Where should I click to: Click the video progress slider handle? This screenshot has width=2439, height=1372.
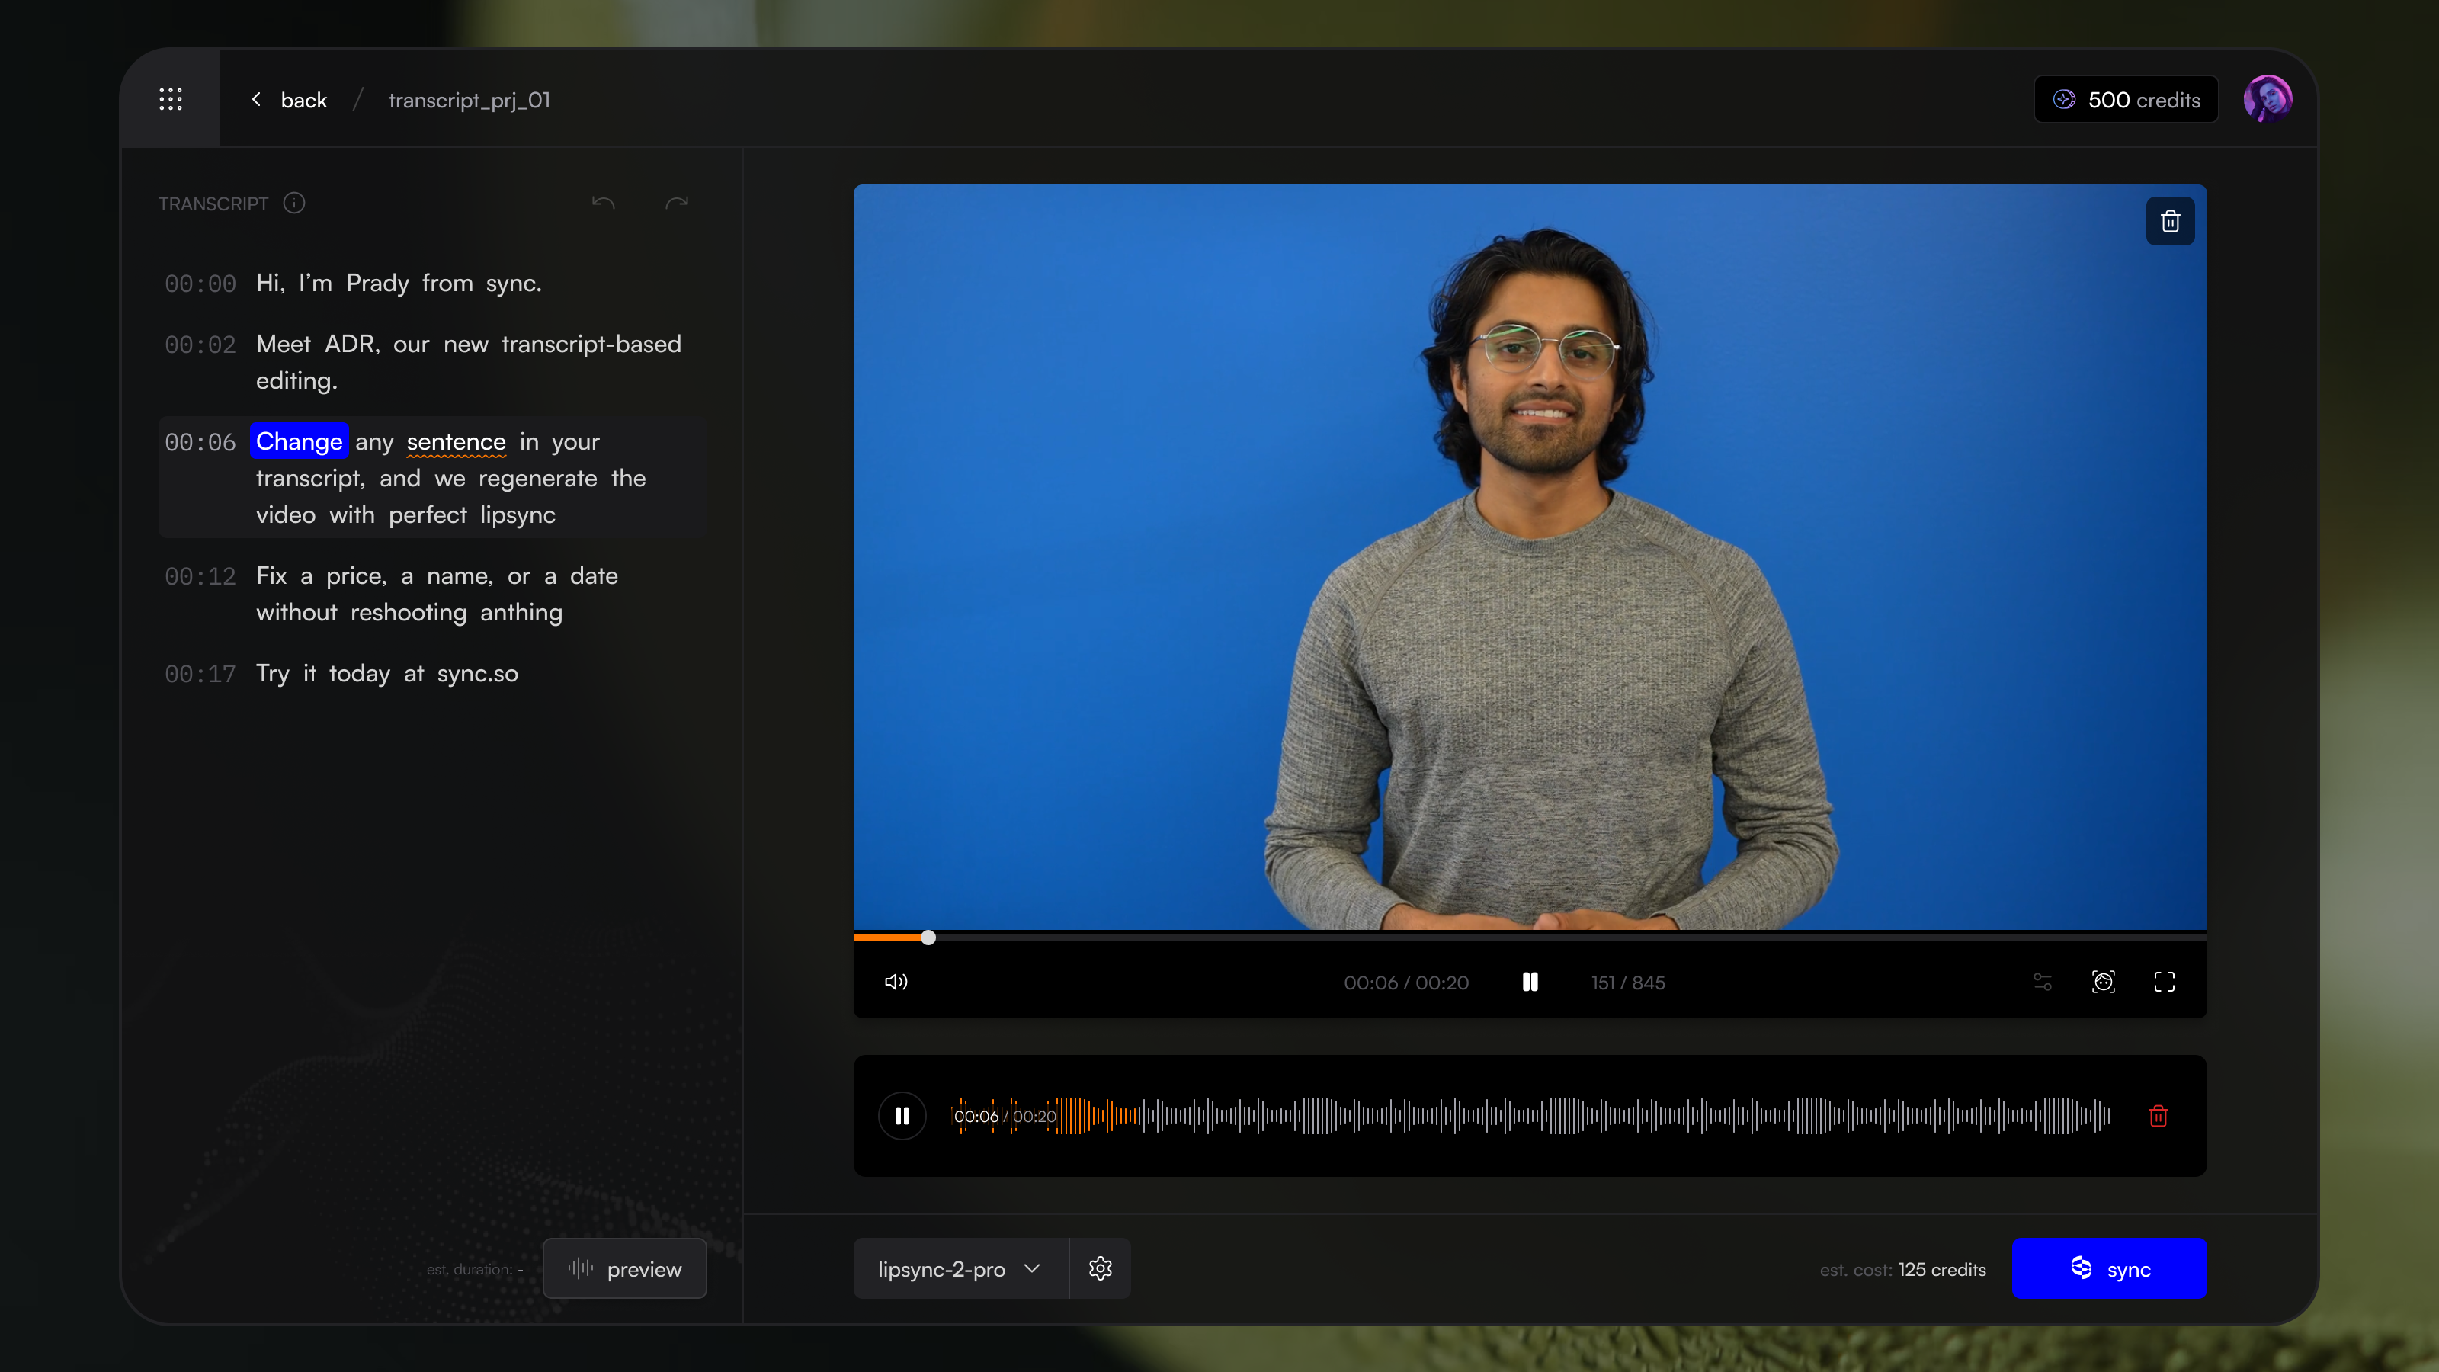pyautogui.click(x=928, y=938)
